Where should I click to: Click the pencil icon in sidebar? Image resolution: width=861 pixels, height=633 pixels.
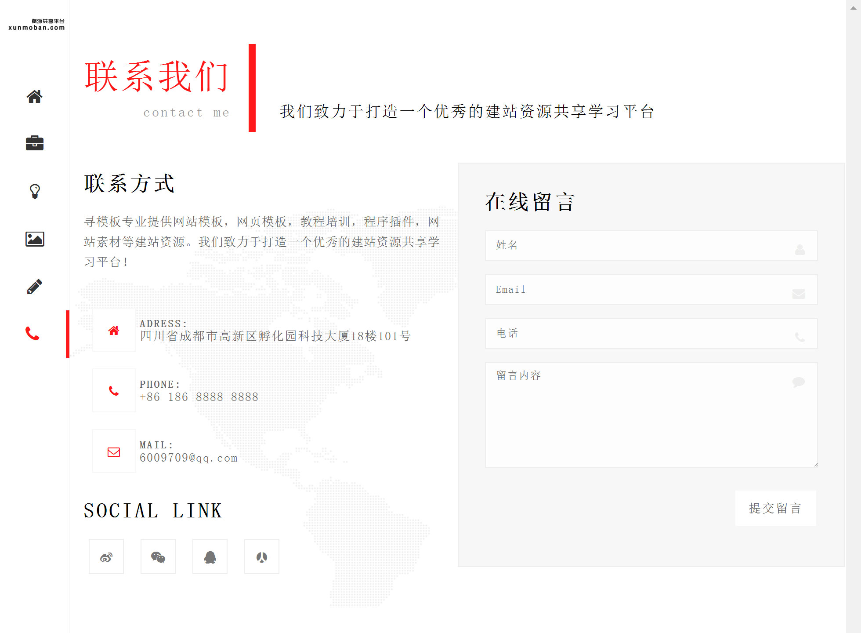click(x=35, y=287)
